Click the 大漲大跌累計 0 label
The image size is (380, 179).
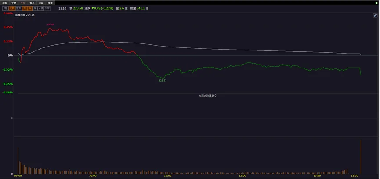207,96
